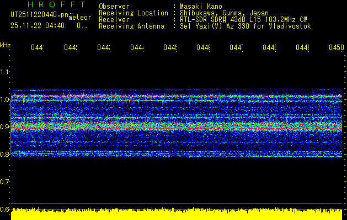Click the 0.9 kHz frequency tick
This screenshot has height=220, width=347.
[5, 127]
